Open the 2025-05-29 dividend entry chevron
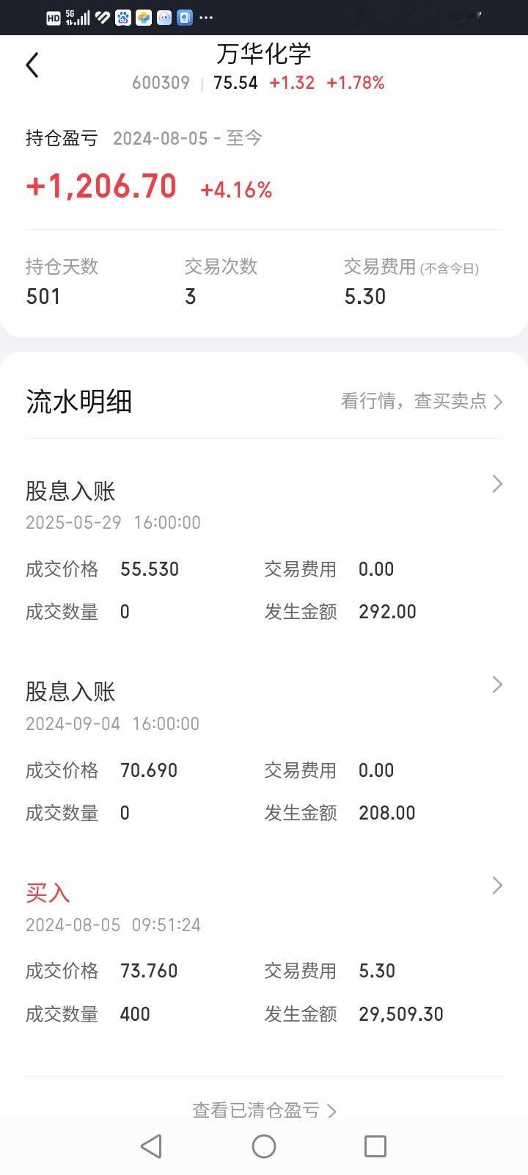 coord(497,483)
